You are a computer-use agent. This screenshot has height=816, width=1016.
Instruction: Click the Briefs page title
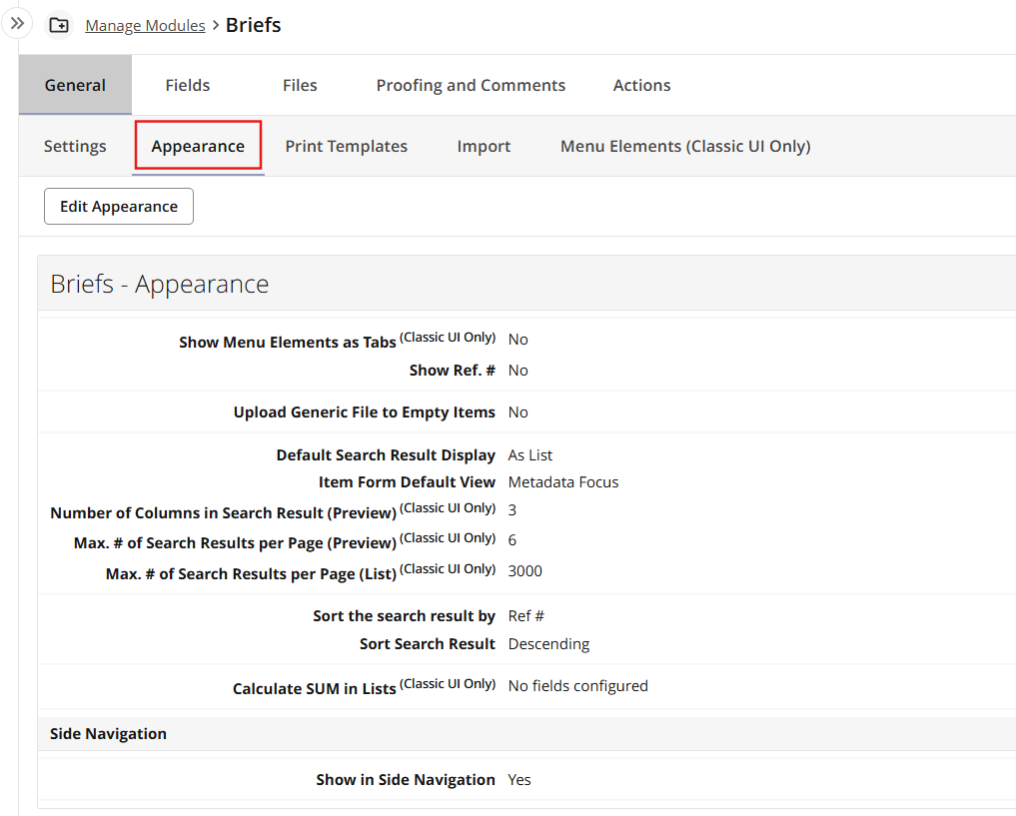point(254,25)
